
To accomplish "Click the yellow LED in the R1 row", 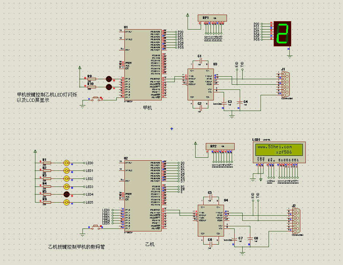I will [66, 163].
